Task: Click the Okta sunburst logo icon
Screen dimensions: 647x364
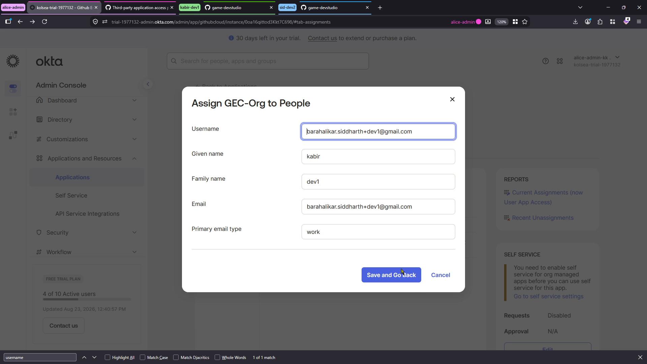Action: click(x=13, y=61)
